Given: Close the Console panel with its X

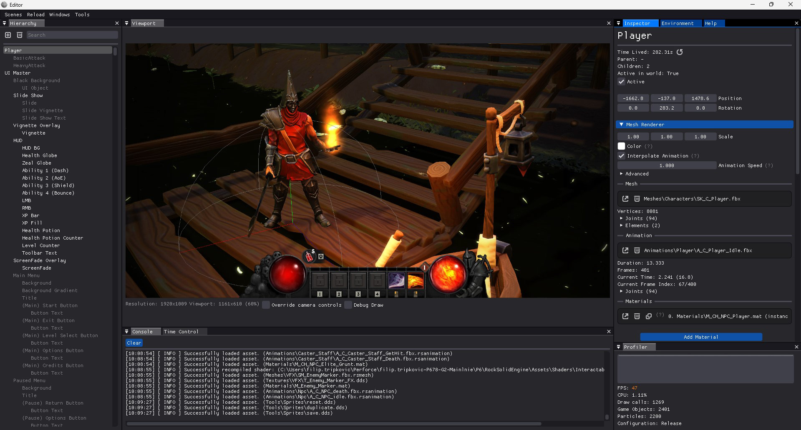Looking at the screenshot, I should 609,332.
